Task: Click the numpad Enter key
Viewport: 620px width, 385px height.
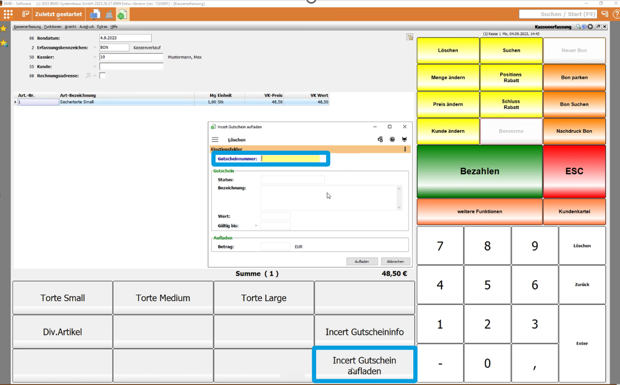Action: coord(582,343)
